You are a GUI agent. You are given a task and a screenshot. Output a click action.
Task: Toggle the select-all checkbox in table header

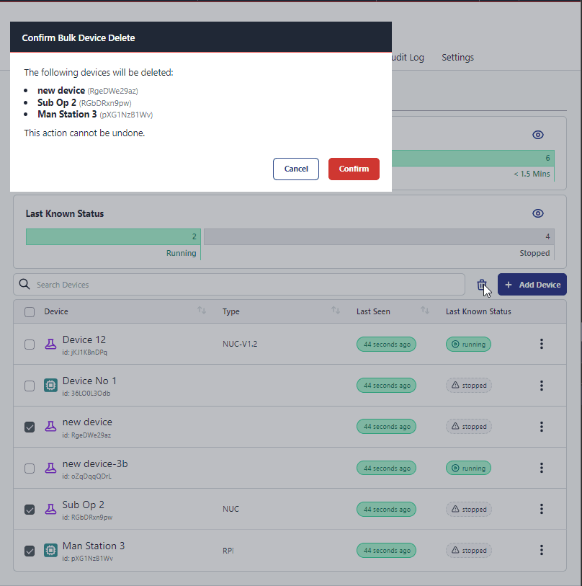tap(29, 311)
